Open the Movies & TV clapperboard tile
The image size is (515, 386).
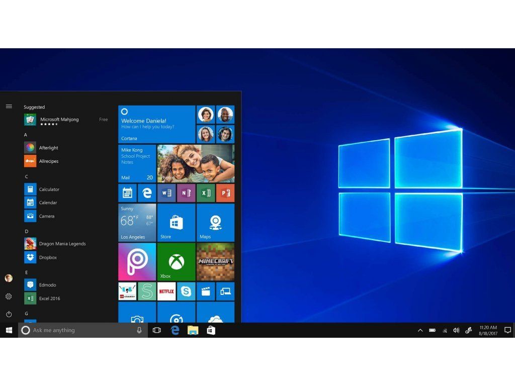tap(206, 291)
